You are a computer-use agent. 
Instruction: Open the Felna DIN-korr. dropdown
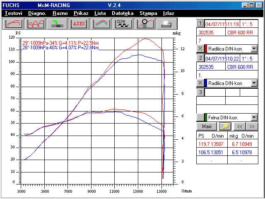pos(254,117)
